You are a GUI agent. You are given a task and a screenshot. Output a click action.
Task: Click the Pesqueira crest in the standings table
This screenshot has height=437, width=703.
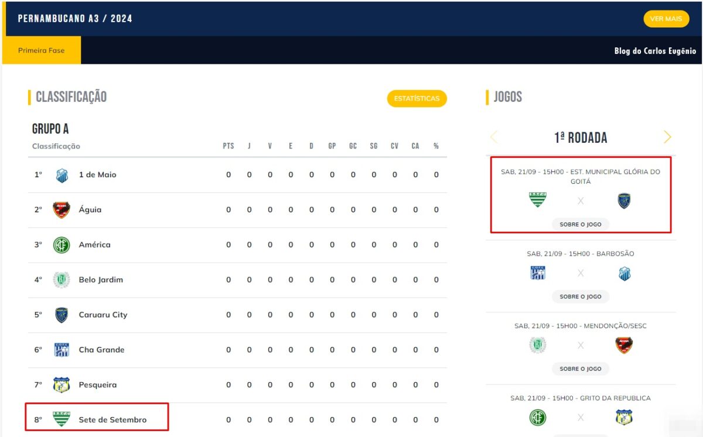[62, 385]
